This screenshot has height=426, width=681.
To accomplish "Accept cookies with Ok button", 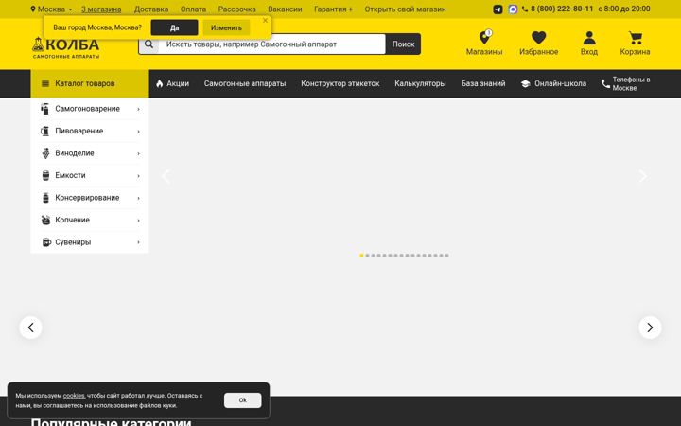I will (x=243, y=400).
